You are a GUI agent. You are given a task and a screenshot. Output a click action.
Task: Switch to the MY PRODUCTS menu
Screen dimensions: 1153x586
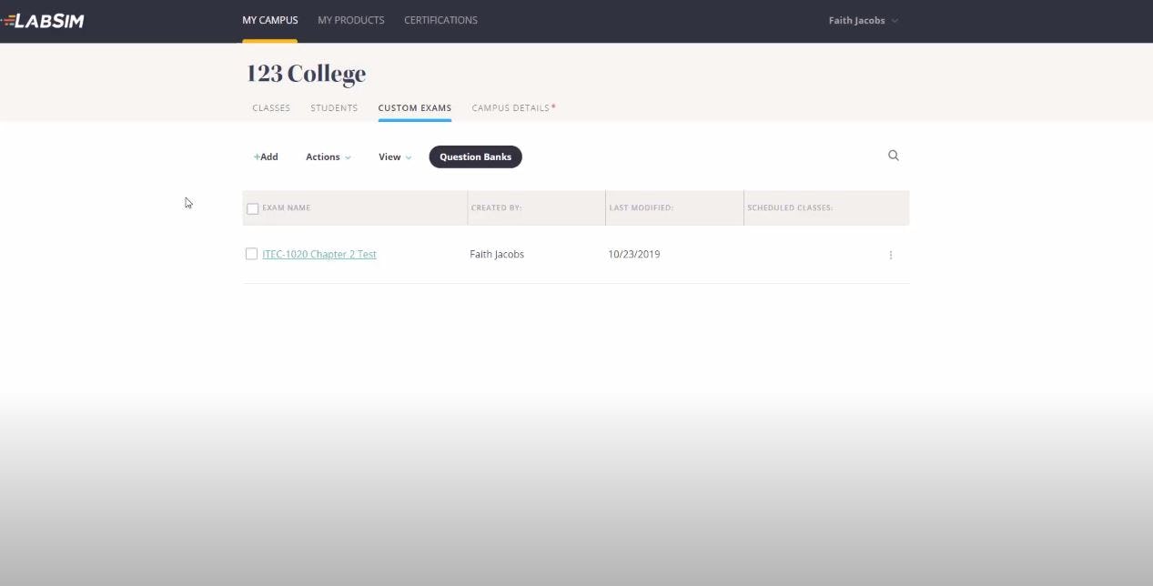tap(350, 19)
